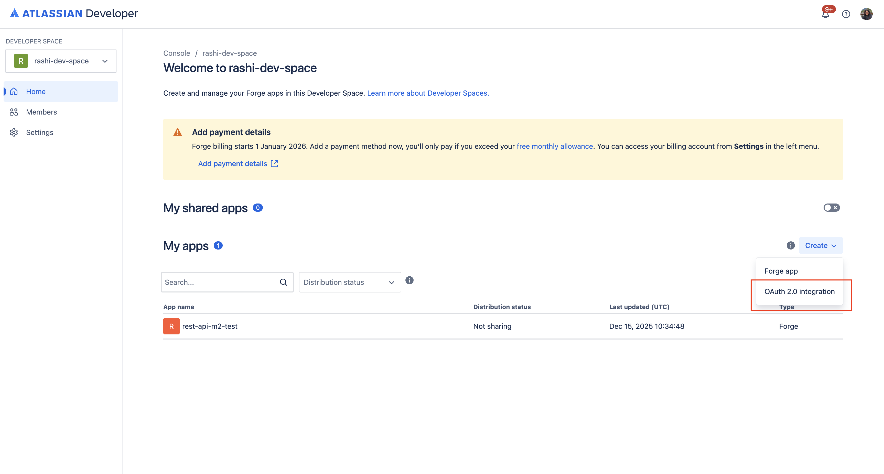884x474 pixels.
Task: Open Settings via the gear icon
Action: tap(14, 132)
